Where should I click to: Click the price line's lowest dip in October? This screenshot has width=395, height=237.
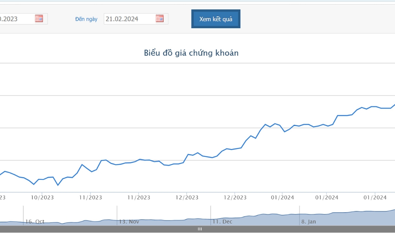pos(58,185)
